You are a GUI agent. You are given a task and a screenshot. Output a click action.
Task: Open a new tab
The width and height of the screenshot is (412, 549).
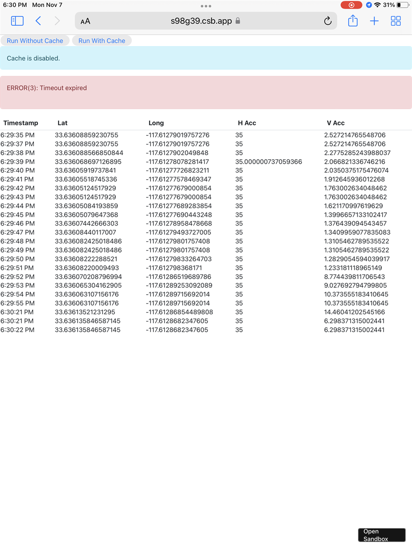tap(374, 21)
